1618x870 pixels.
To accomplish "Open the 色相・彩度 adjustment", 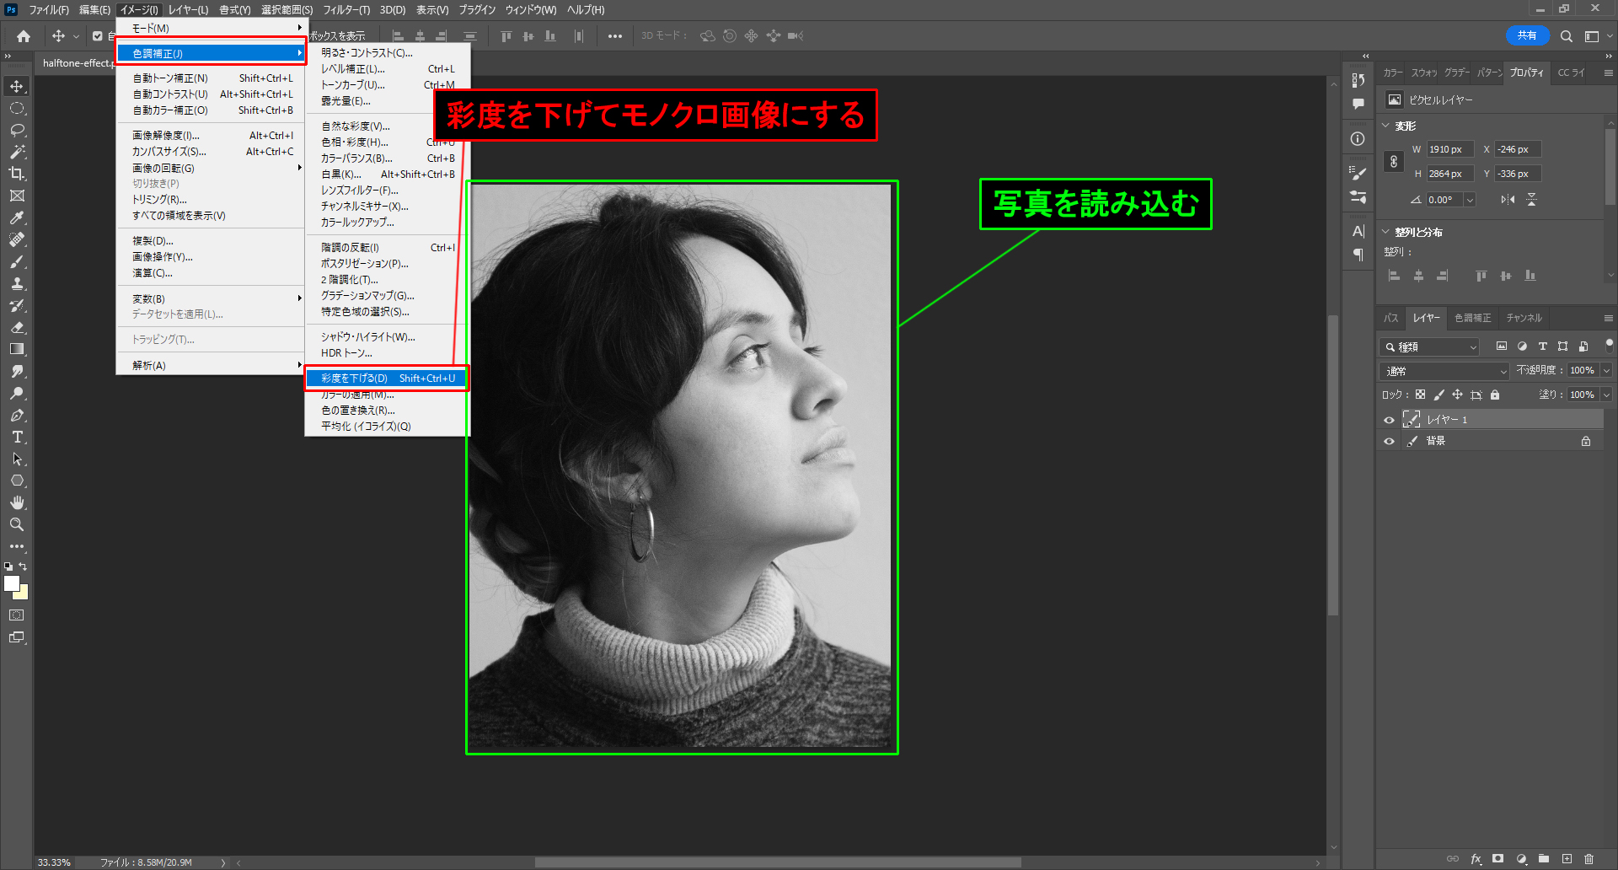I will 355,142.
